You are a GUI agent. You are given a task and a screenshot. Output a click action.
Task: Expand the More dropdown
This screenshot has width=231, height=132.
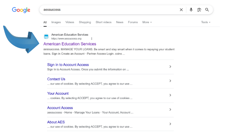click(x=147, y=22)
